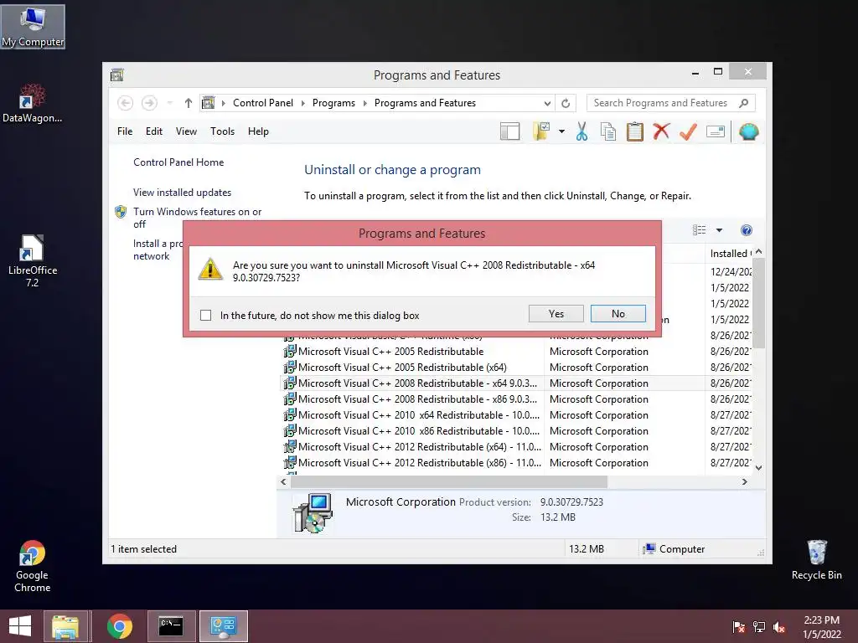The width and height of the screenshot is (858, 643).
Task: Click the preview pane layout toolbar icon
Action: pyautogui.click(x=510, y=131)
